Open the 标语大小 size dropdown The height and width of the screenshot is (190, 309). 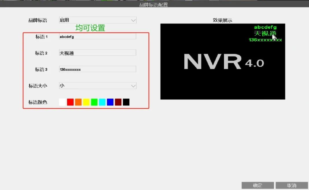point(98,86)
